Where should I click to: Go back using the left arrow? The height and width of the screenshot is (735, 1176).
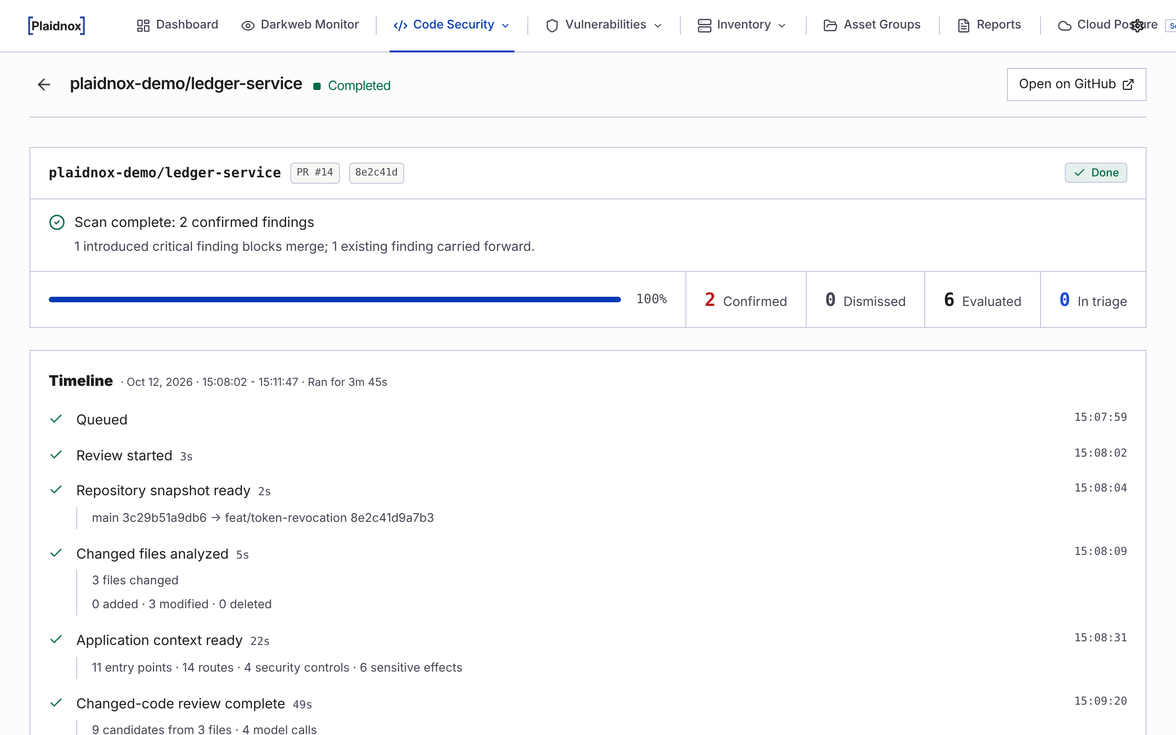coord(44,85)
